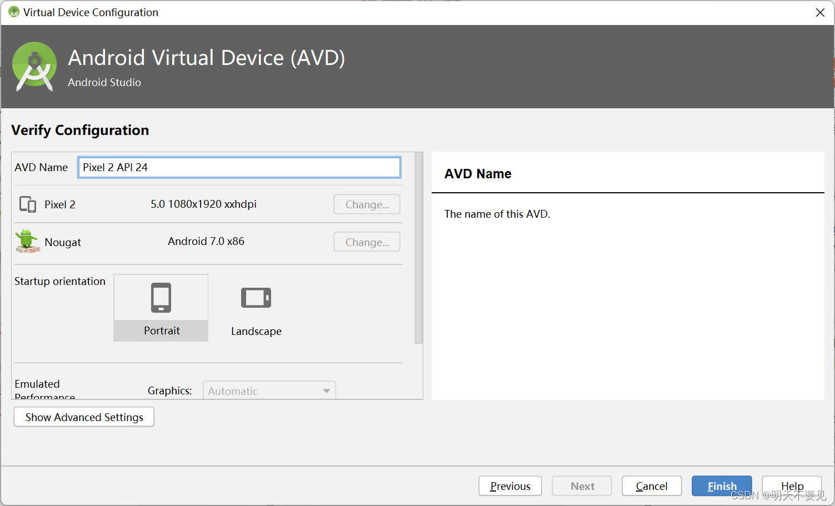Viewport: 835px width, 506px height.
Task: Click the disabled Next button
Action: pyautogui.click(x=582, y=486)
